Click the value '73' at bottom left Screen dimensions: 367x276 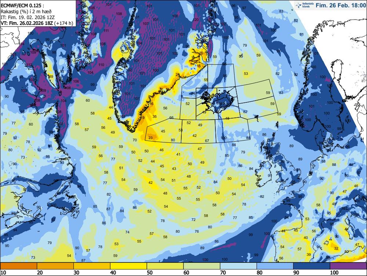pos(33,258)
